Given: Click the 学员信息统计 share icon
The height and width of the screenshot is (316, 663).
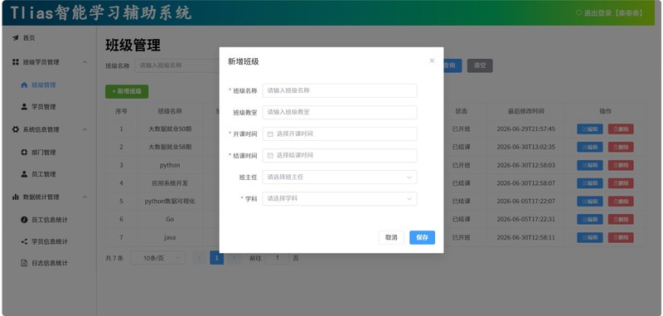Looking at the screenshot, I should coord(25,241).
